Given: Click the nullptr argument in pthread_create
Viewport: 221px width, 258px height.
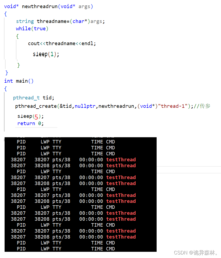Looking at the screenshot, I should click(85, 106).
